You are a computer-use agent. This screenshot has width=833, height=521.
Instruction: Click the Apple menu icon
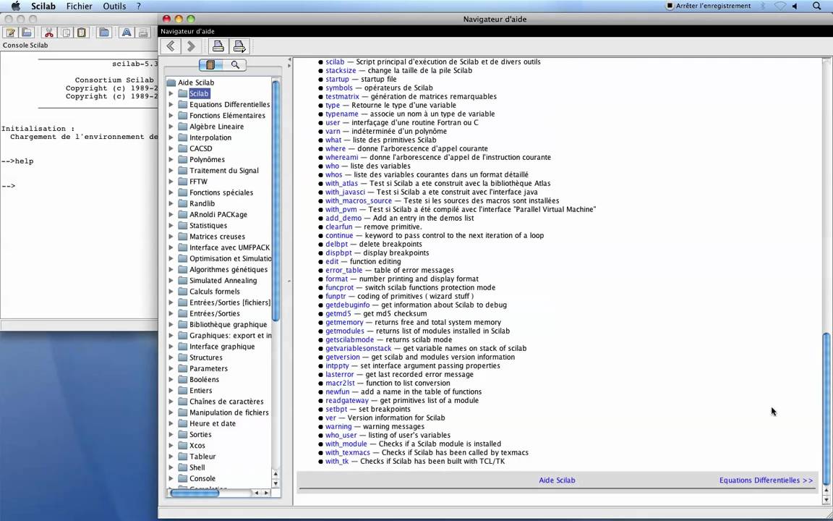click(15, 6)
